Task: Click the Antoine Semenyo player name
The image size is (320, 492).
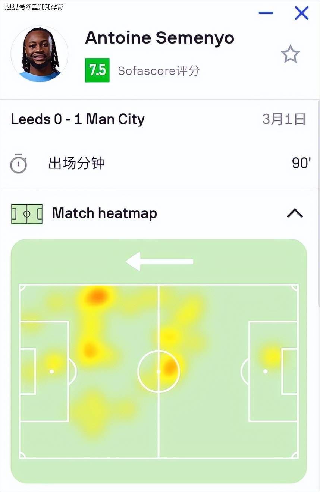Action: click(x=160, y=38)
